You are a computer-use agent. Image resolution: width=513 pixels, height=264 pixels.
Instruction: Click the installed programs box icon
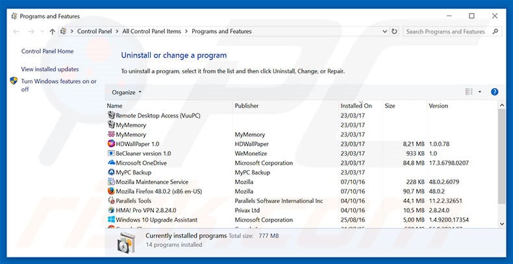tap(126, 243)
